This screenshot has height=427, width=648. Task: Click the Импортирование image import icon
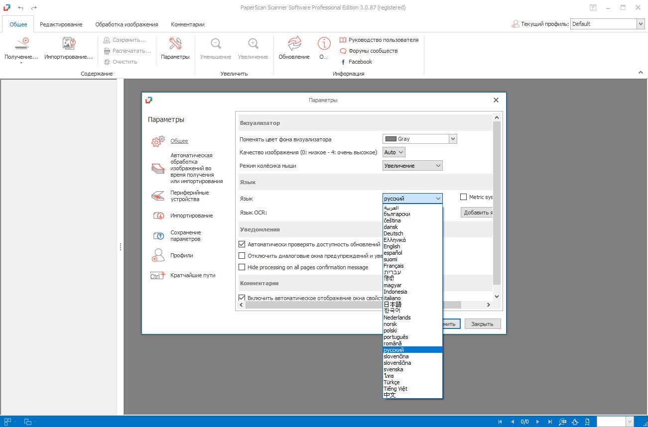click(69, 44)
